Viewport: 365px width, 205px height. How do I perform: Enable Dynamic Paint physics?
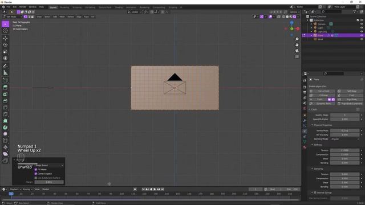322,104
